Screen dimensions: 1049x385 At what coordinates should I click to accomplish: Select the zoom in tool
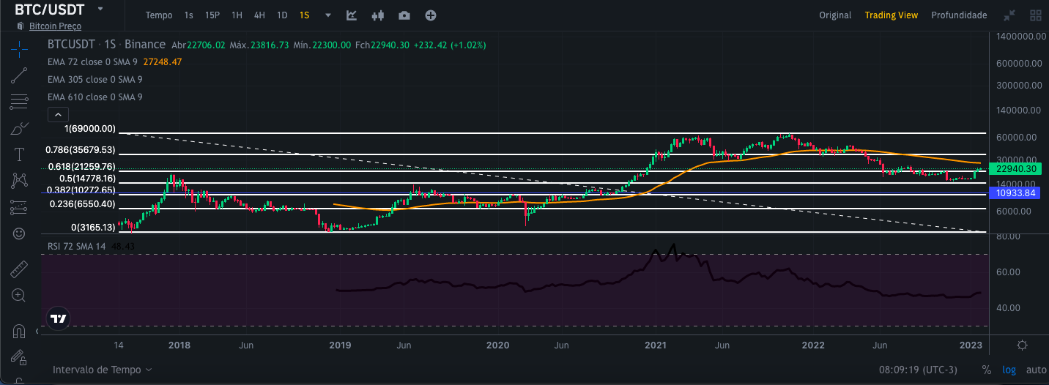pyautogui.click(x=19, y=296)
